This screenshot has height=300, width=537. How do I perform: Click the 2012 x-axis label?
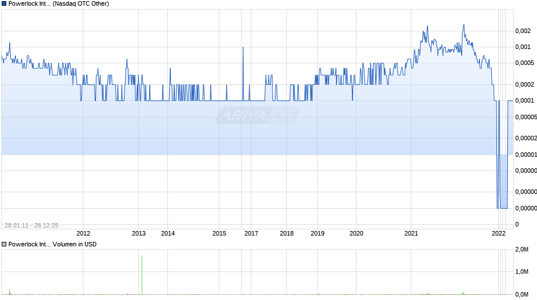pyautogui.click(x=83, y=233)
